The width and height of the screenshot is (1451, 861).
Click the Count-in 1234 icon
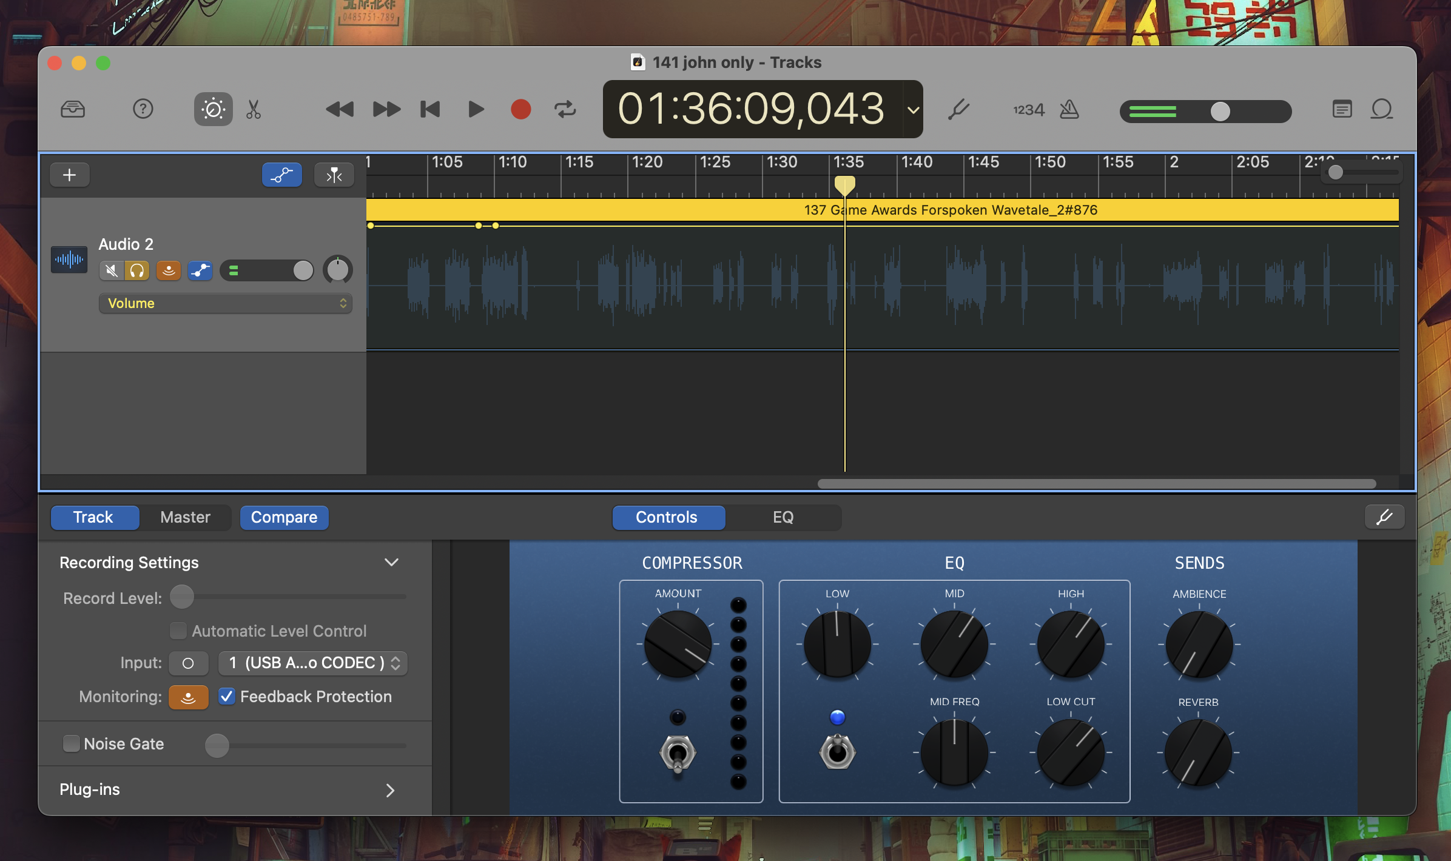[1028, 110]
